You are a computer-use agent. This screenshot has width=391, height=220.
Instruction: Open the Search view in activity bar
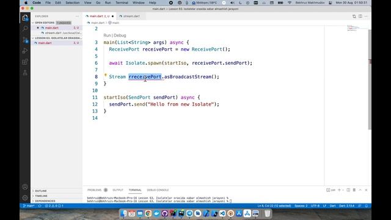[25, 29]
